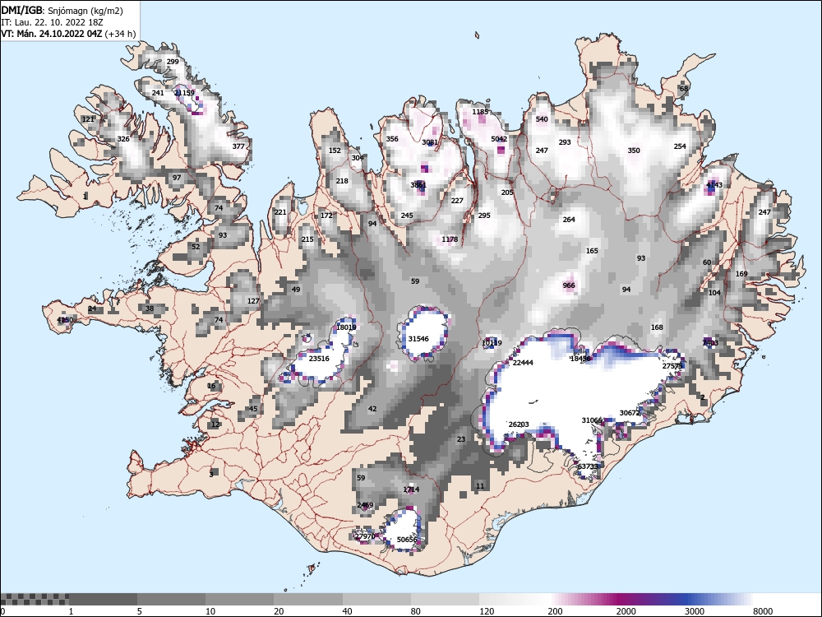Click snow value '23'
This screenshot has width=822, height=617.
[x=461, y=439]
